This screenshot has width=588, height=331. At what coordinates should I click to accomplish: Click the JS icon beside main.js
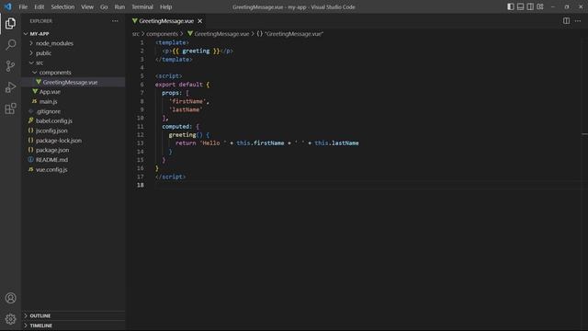click(x=35, y=101)
